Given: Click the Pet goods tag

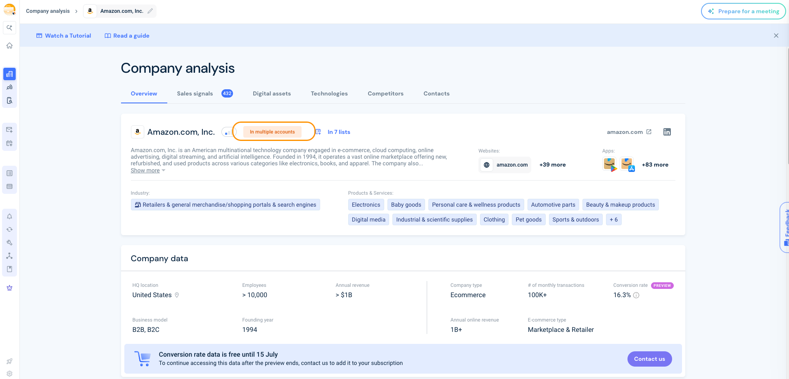Looking at the screenshot, I should tap(529, 219).
